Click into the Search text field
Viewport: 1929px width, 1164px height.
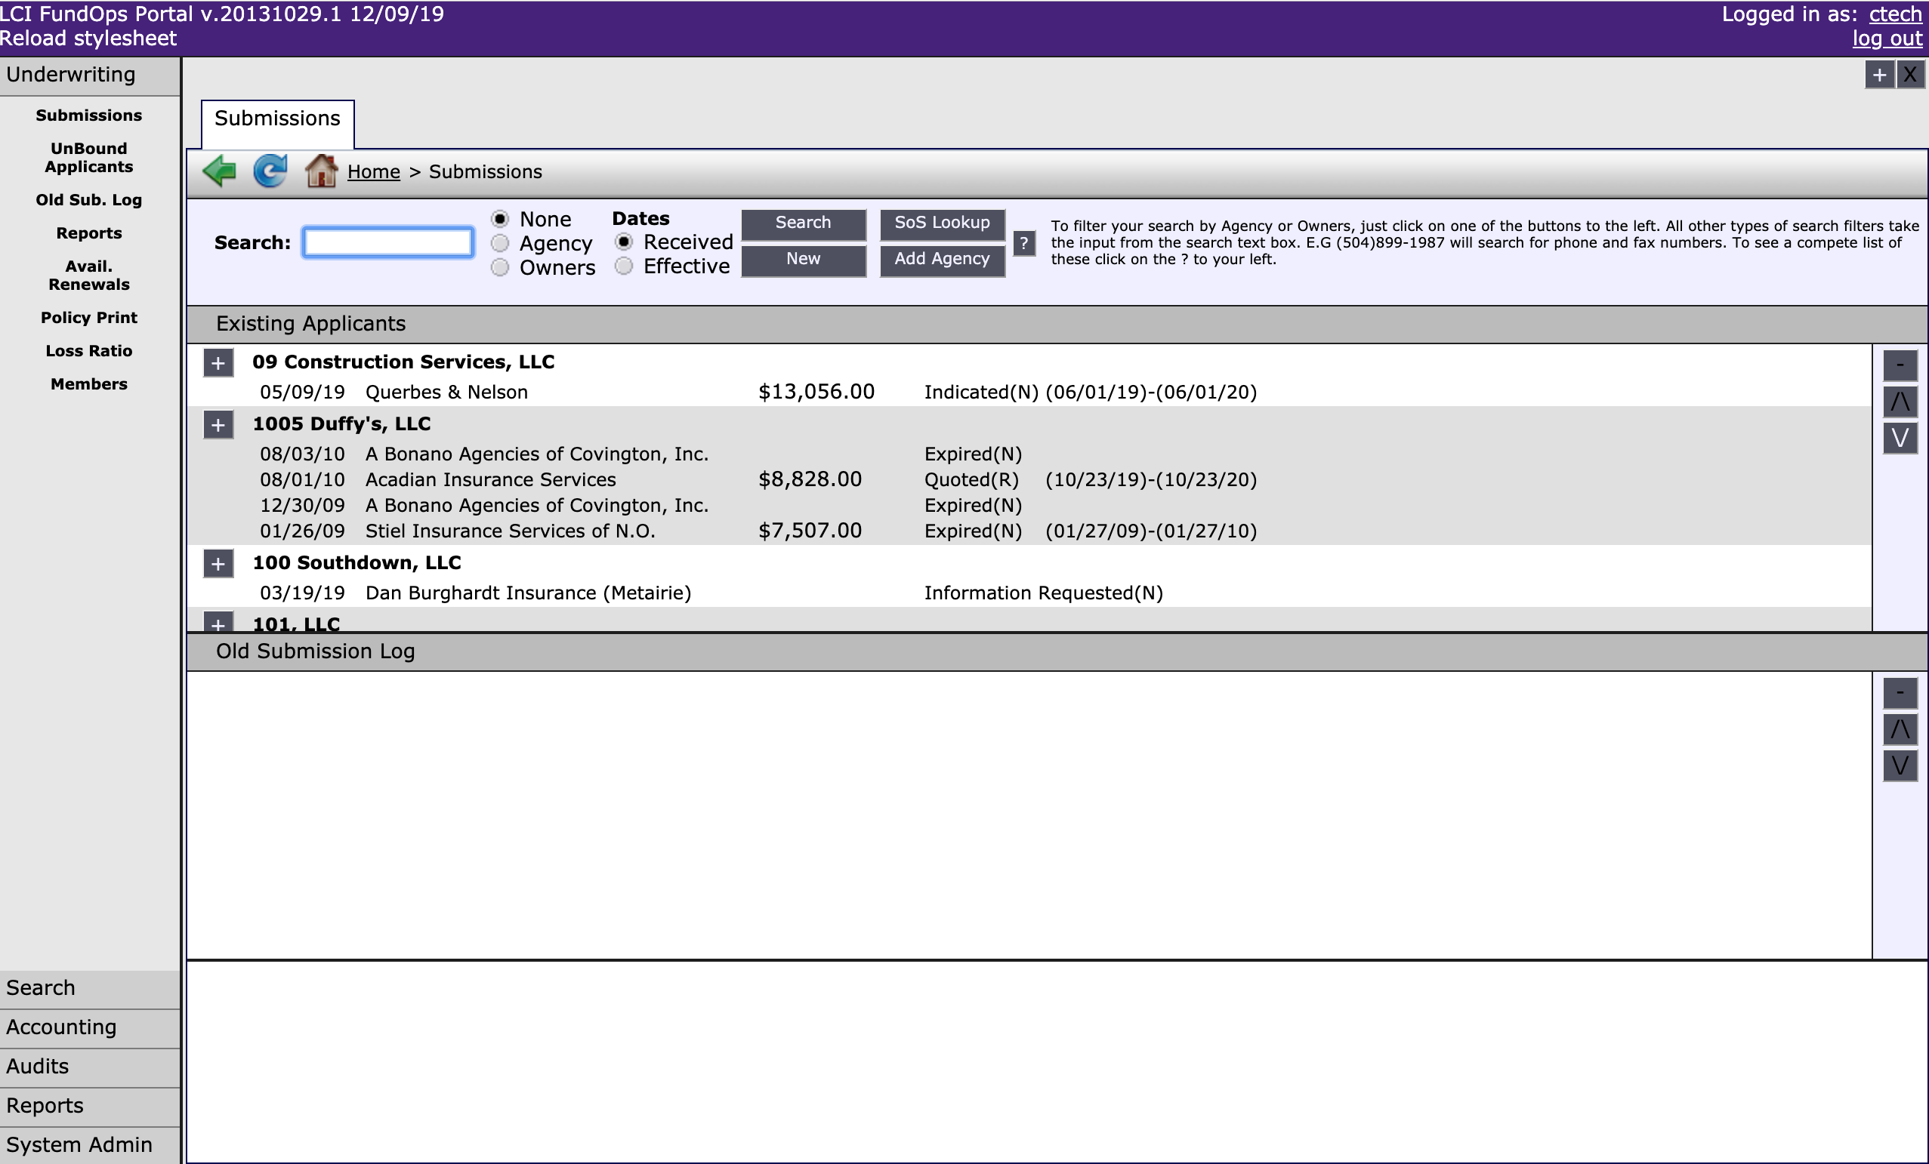tap(387, 242)
